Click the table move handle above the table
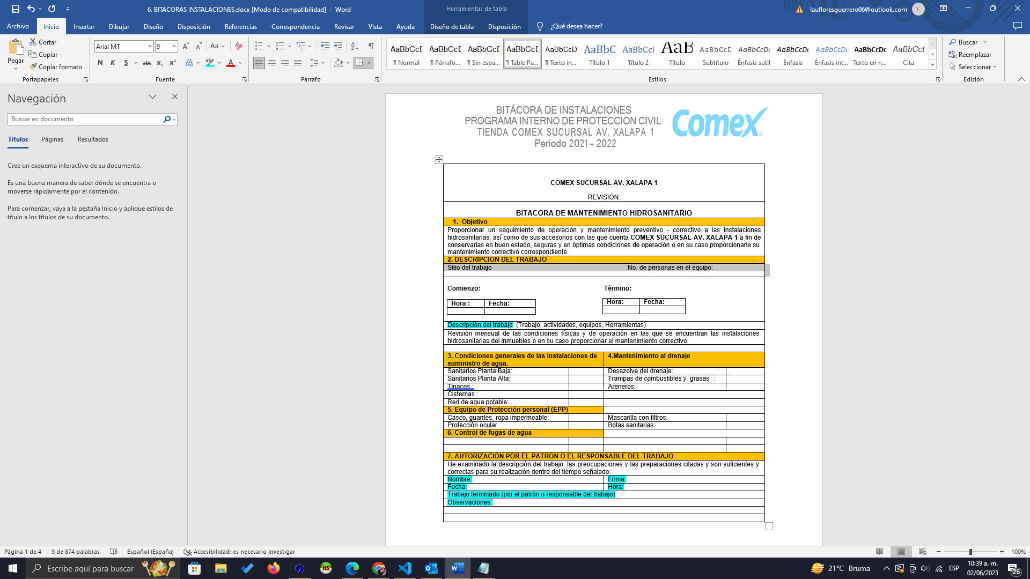Screen dimensions: 1030x579 [x=439, y=159]
